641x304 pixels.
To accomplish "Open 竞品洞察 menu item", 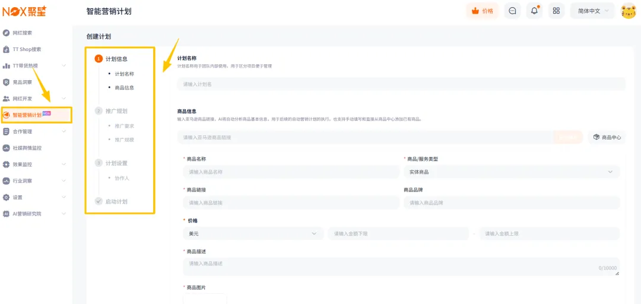I will pos(22,83).
